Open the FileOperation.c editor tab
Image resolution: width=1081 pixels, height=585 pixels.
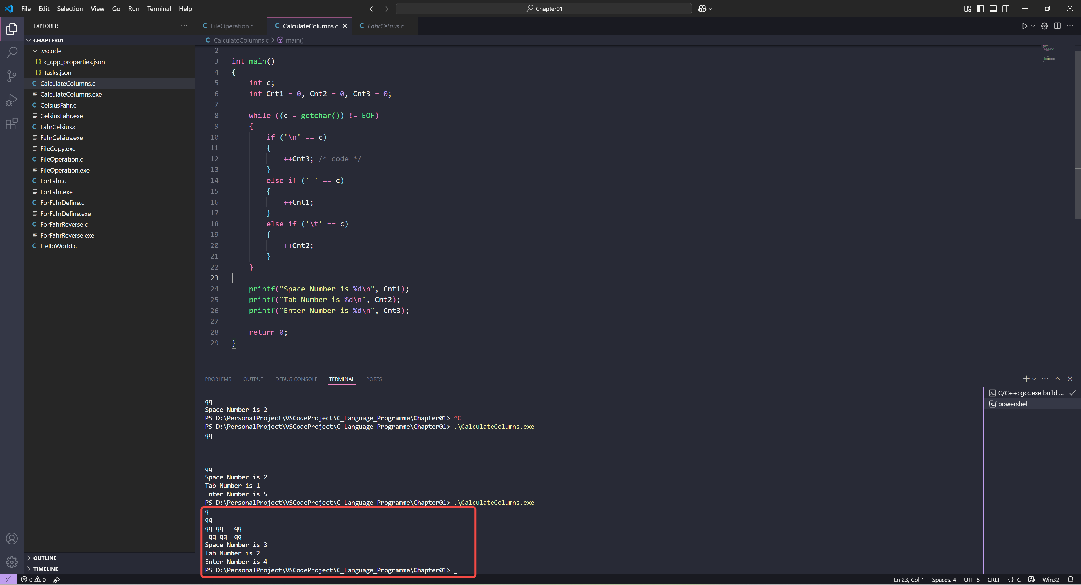[232, 26]
